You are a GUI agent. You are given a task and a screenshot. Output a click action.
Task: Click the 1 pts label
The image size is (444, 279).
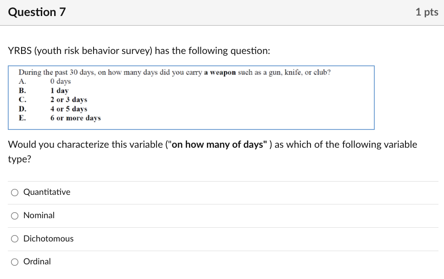pyautogui.click(x=427, y=12)
